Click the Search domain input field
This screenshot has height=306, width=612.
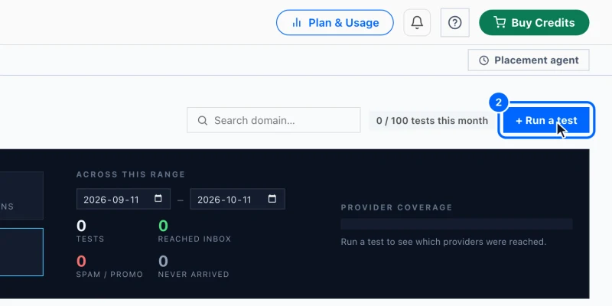pyautogui.click(x=274, y=120)
